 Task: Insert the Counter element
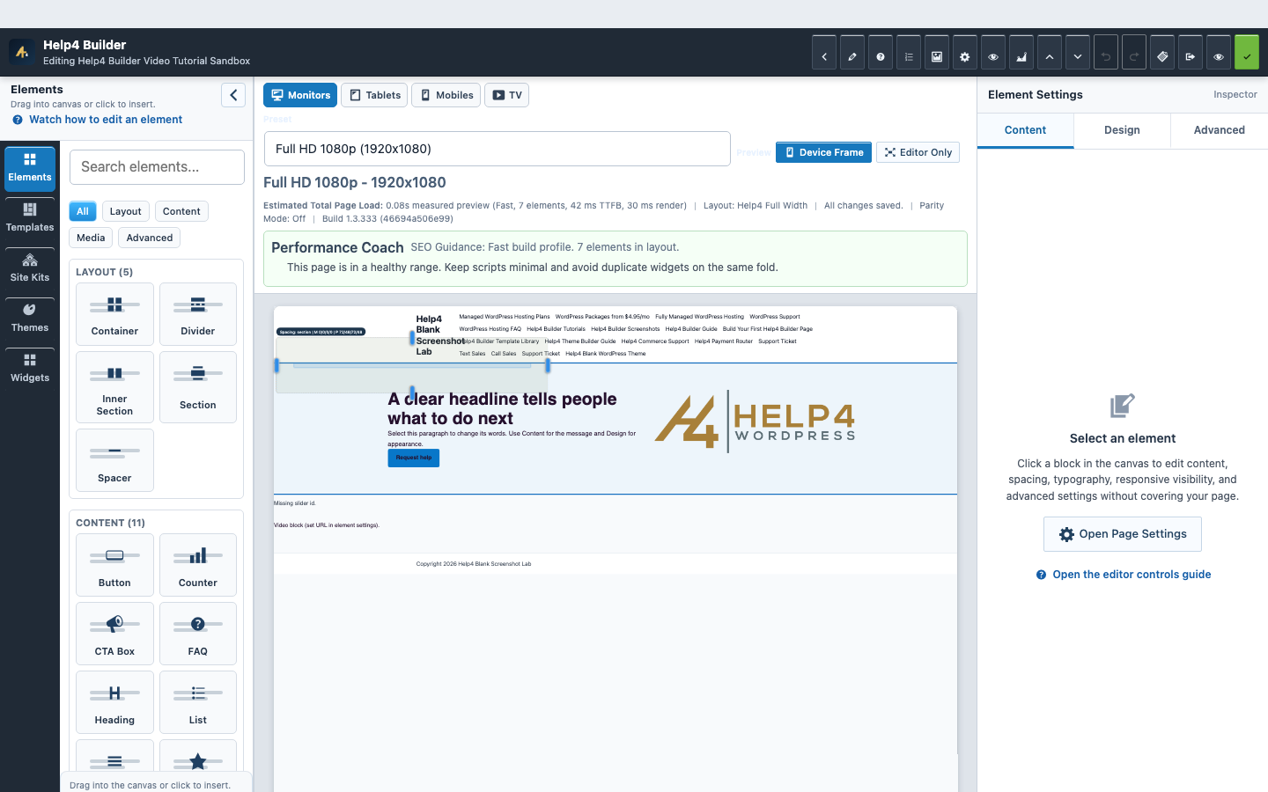click(x=198, y=565)
